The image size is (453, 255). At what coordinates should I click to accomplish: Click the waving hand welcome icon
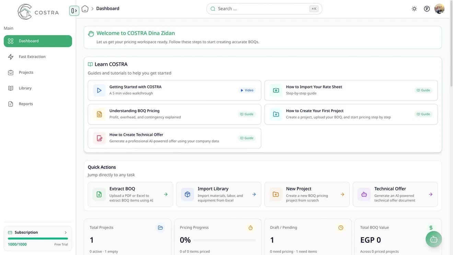(x=91, y=34)
